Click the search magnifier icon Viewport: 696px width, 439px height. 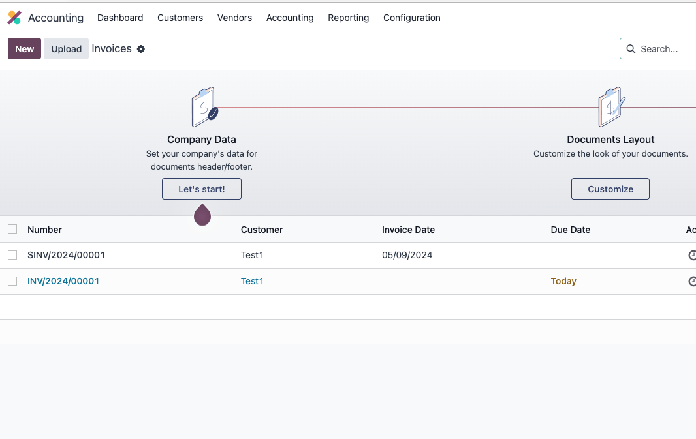coord(631,49)
